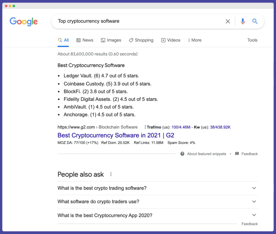Activate voice search with the microphone icon
The image size is (276, 234).
click(x=243, y=21)
